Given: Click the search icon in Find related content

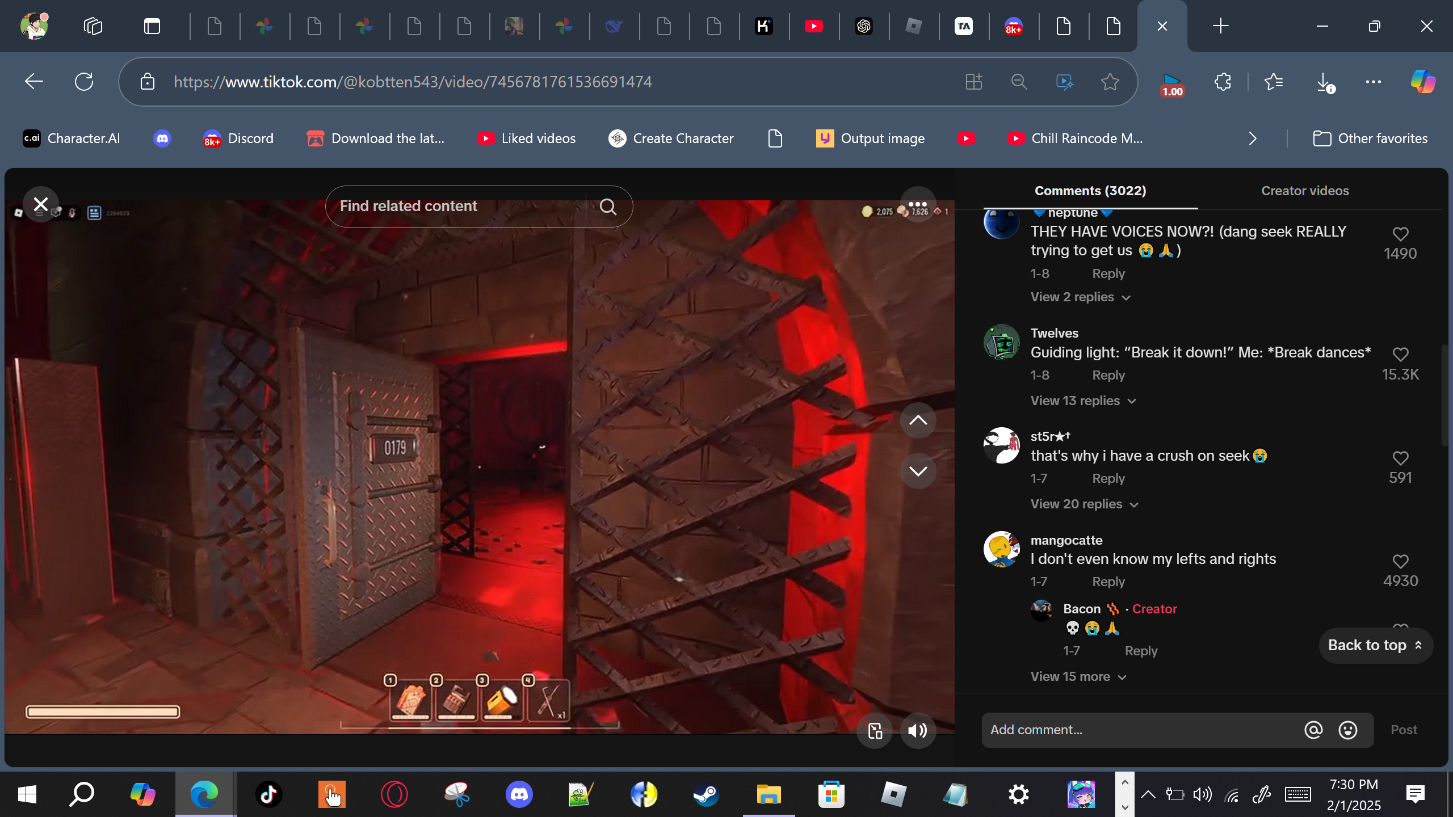Looking at the screenshot, I should (x=608, y=207).
